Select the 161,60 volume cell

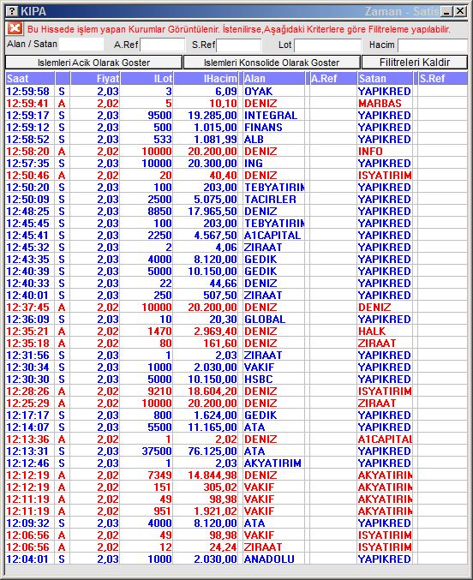pos(206,344)
